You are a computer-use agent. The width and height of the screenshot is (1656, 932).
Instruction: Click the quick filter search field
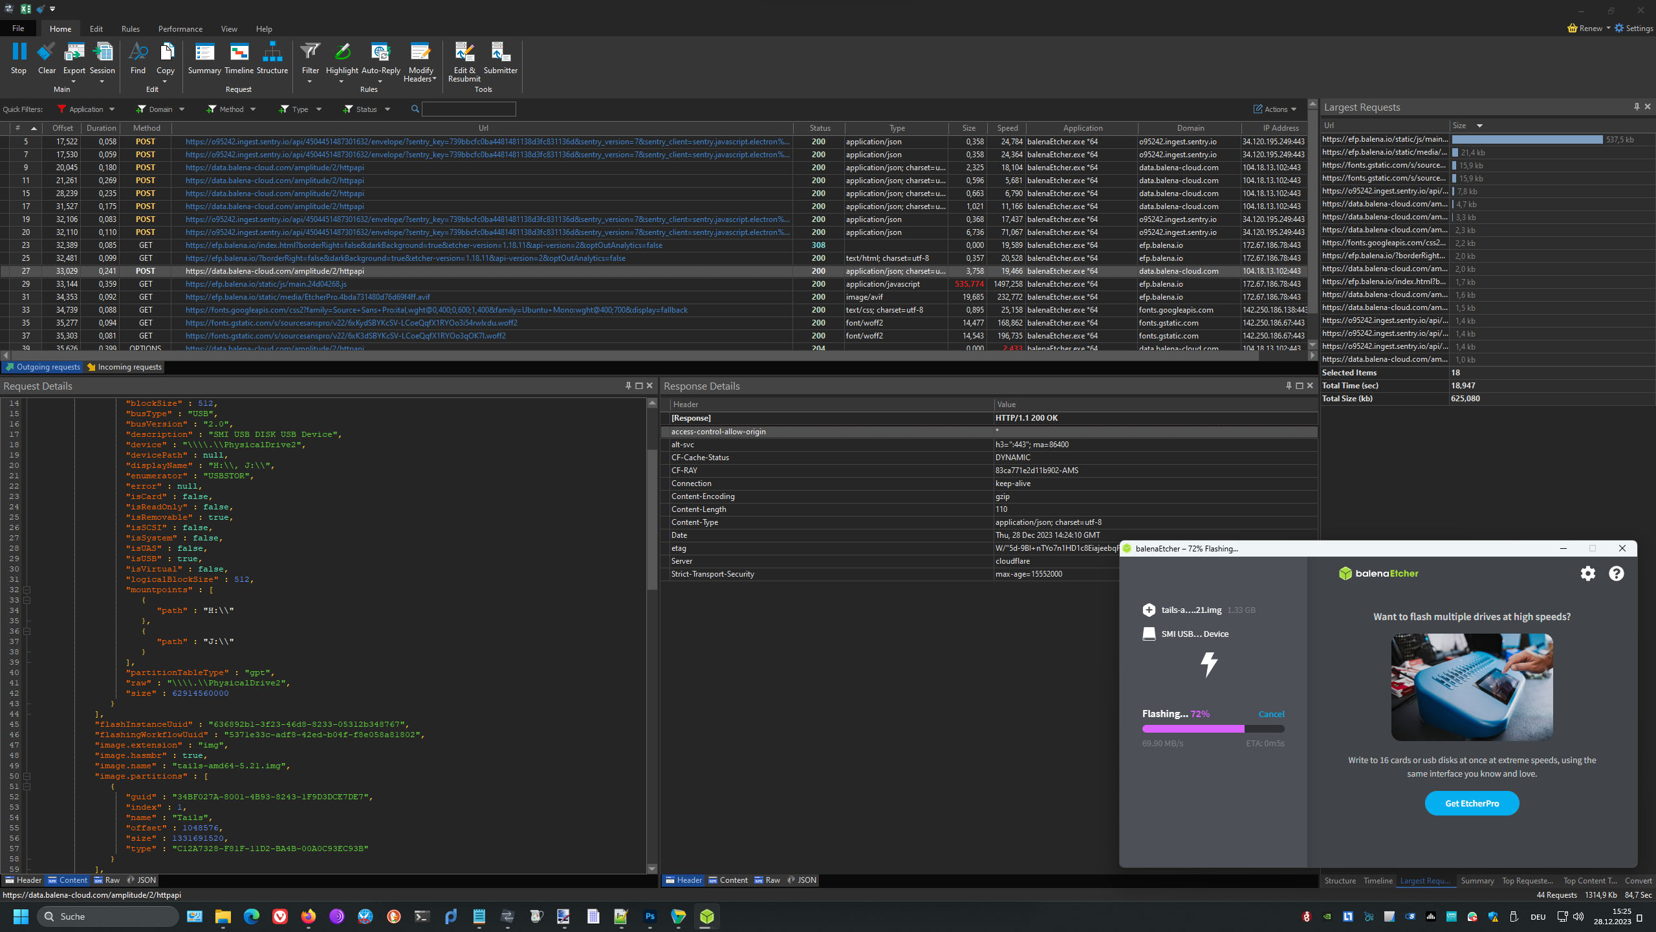point(468,109)
